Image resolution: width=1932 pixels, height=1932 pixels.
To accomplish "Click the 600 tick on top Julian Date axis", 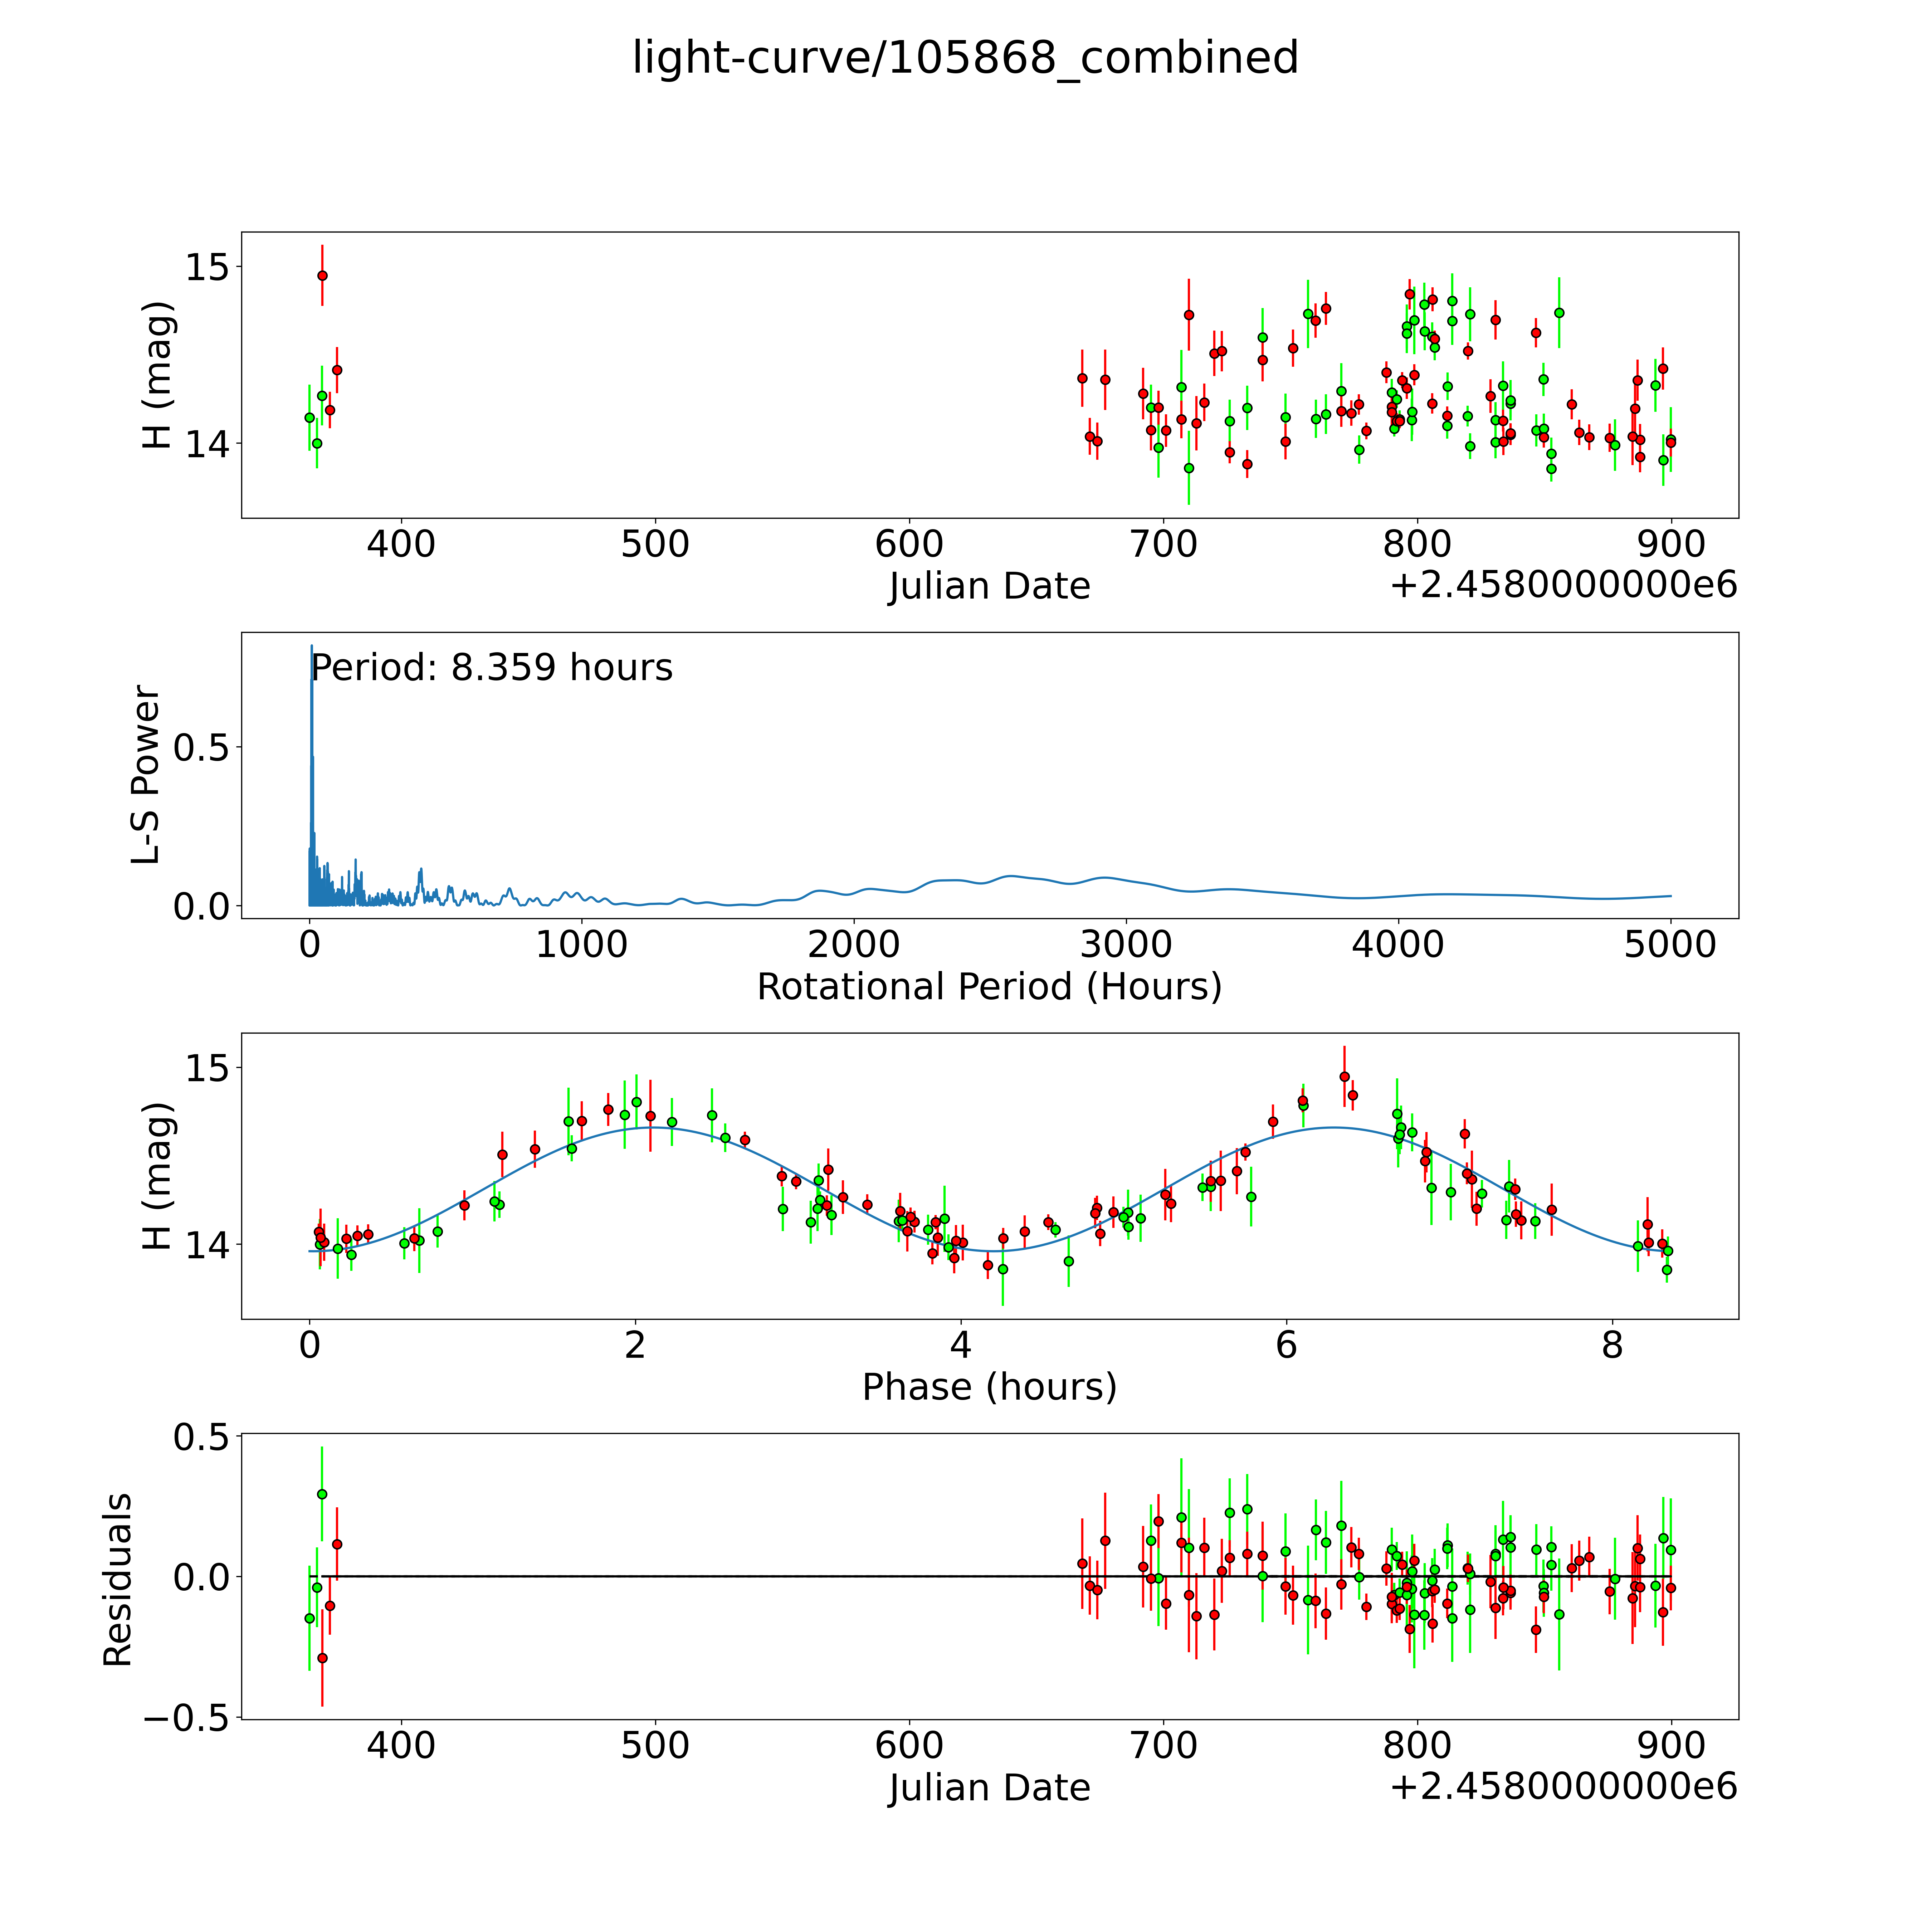I will tap(909, 544).
